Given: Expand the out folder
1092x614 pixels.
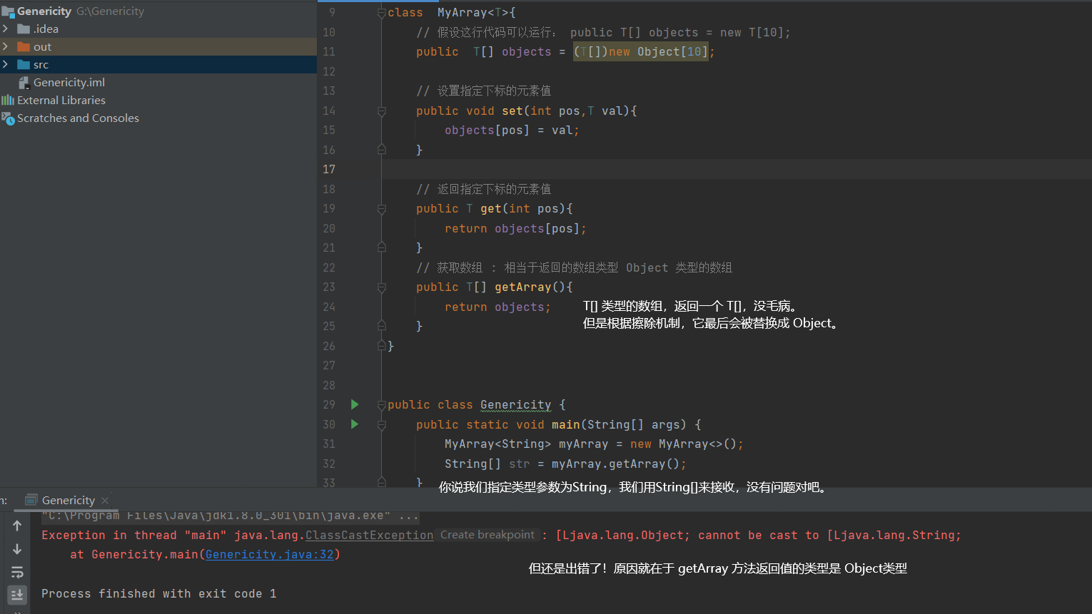Looking at the screenshot, I should pyautogui.click(x=5, y=46).
